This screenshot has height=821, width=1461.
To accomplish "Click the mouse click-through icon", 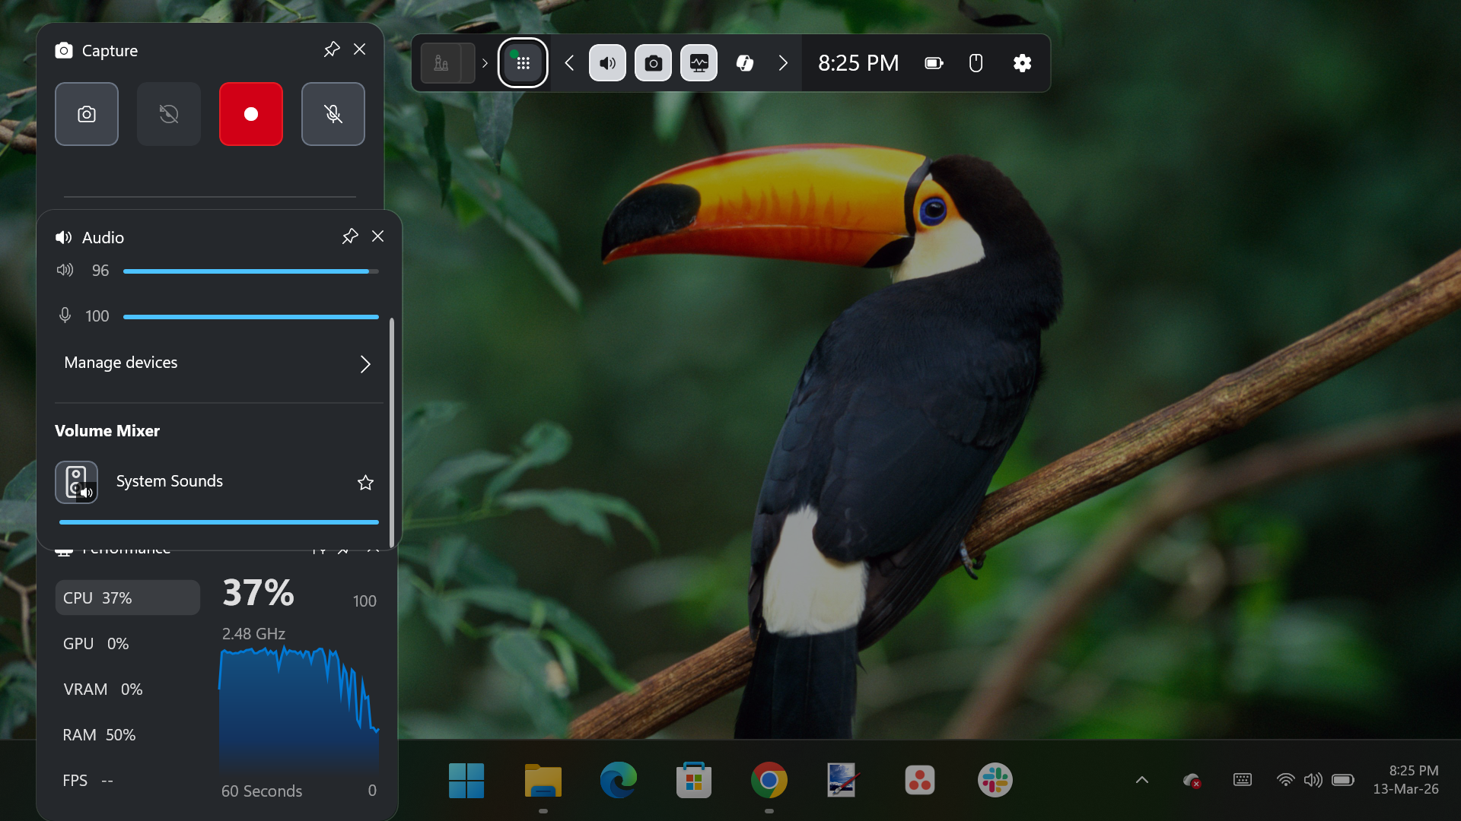I will click(976, 63).
